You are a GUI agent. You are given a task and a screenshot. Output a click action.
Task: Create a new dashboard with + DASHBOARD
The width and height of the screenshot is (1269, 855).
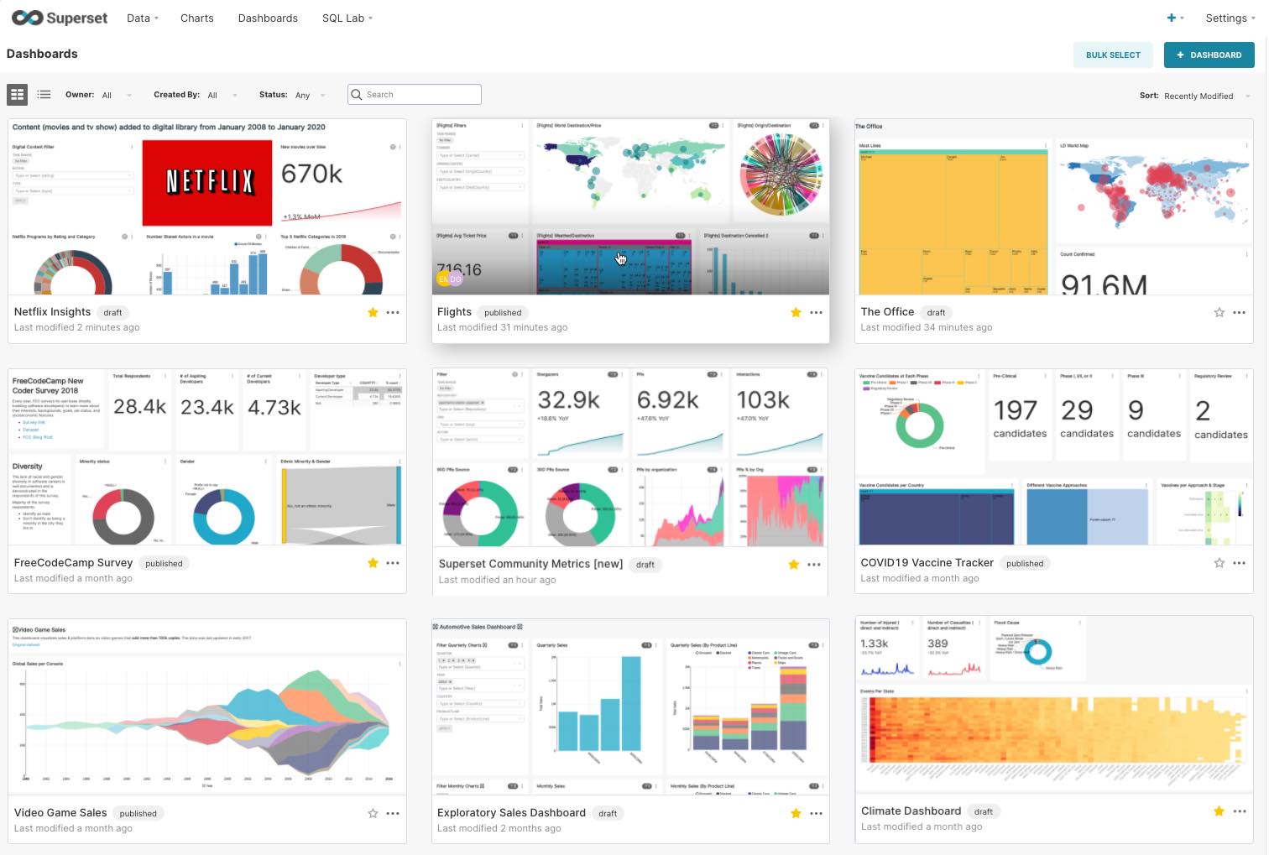point(1209,55)
